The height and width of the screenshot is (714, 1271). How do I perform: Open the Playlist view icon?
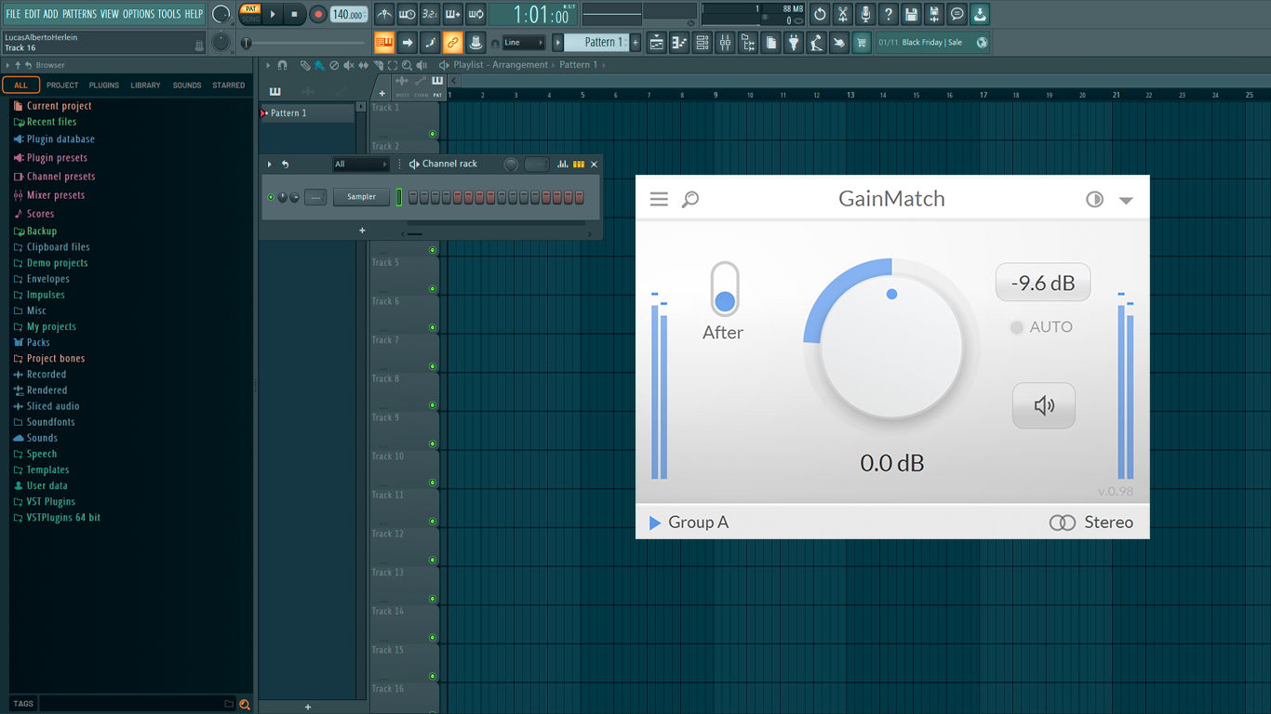[x=657, y=42]
